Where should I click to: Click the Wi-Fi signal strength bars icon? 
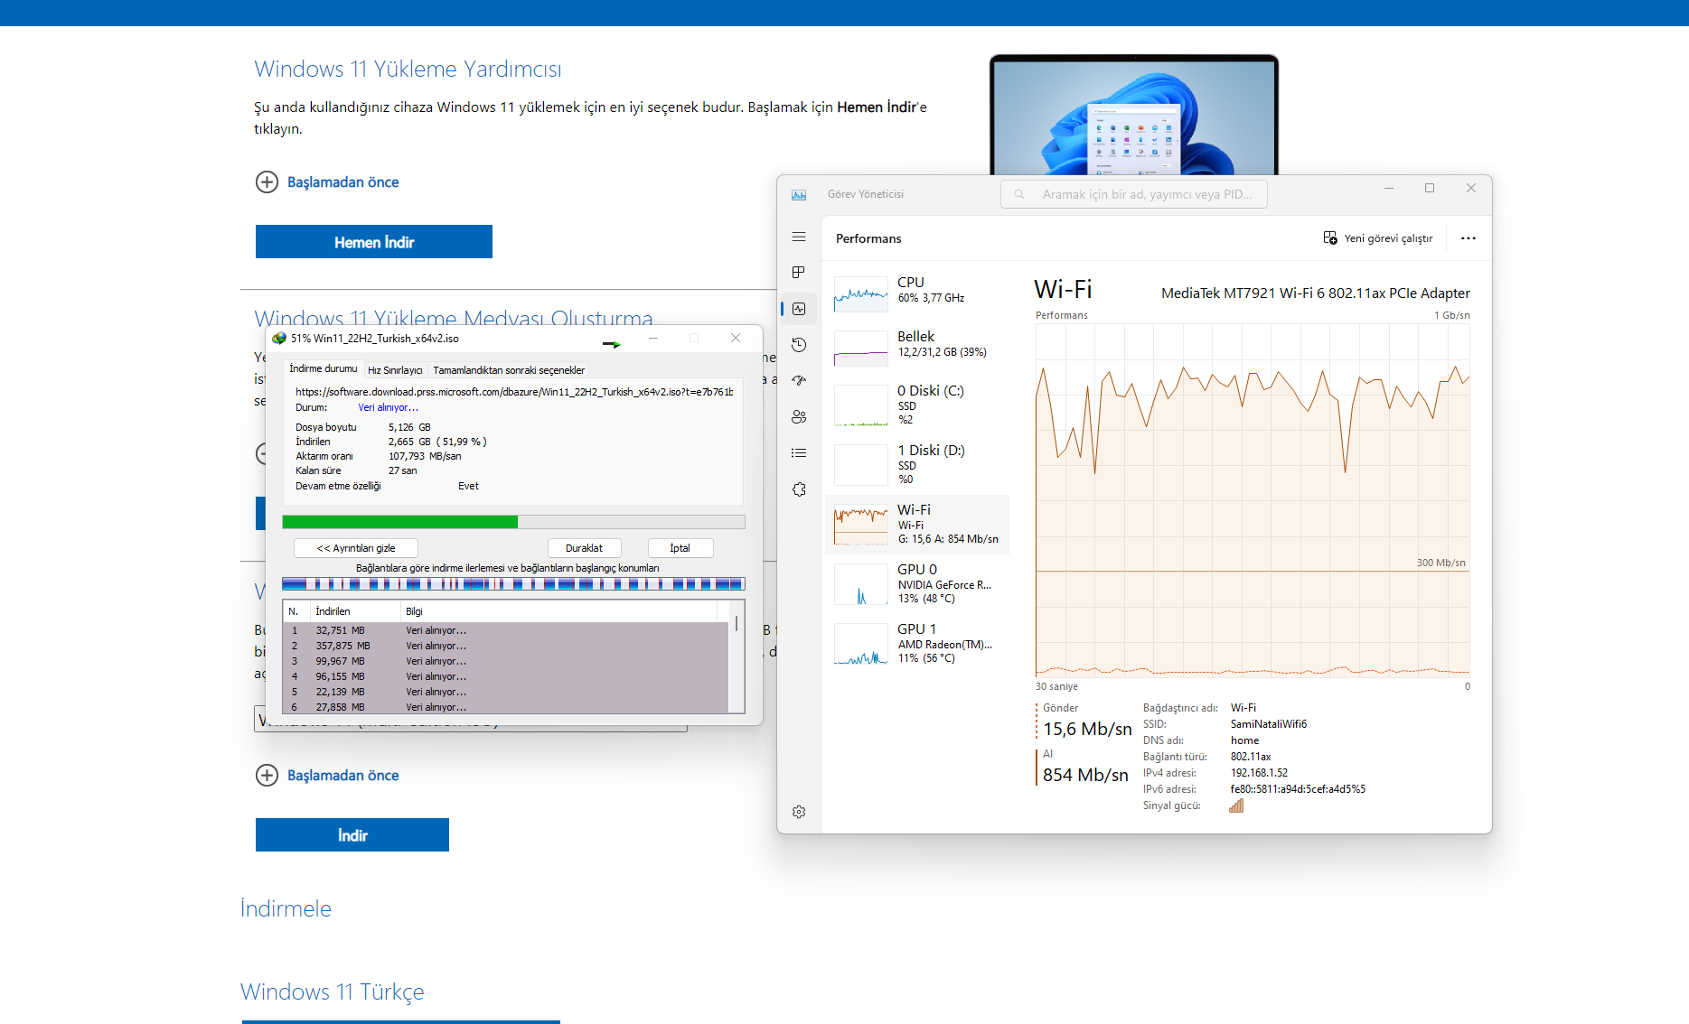tap(1236, 805)
